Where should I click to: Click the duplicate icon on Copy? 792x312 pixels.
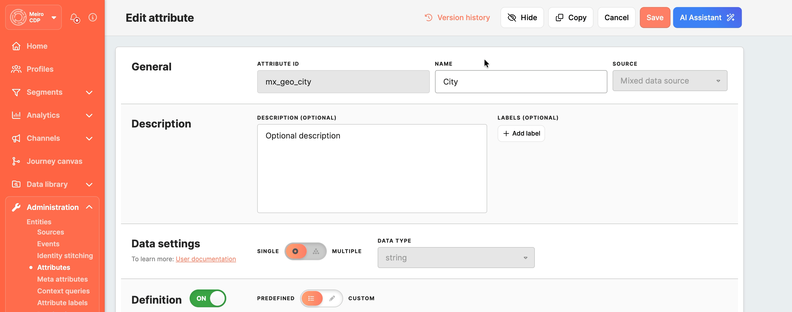point(559,18)
